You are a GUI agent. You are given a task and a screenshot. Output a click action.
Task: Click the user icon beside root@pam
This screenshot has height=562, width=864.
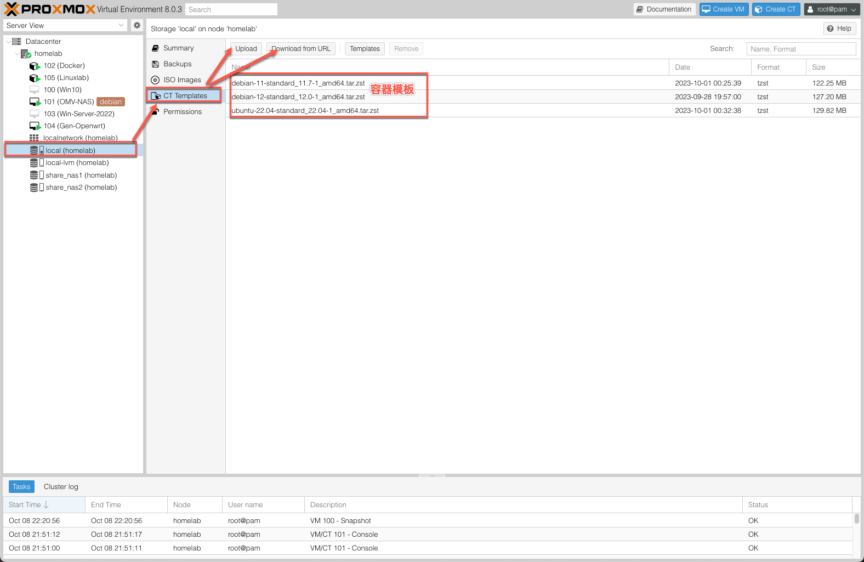click(810, 9)
